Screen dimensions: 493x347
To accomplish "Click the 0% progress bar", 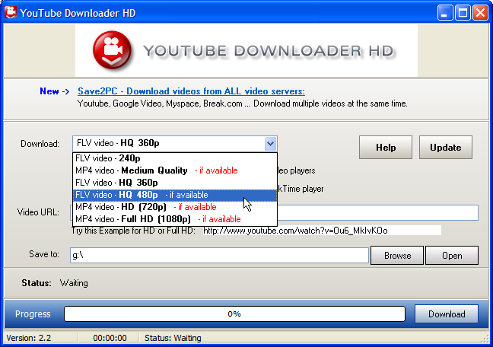I will click(x=234, y=314).
